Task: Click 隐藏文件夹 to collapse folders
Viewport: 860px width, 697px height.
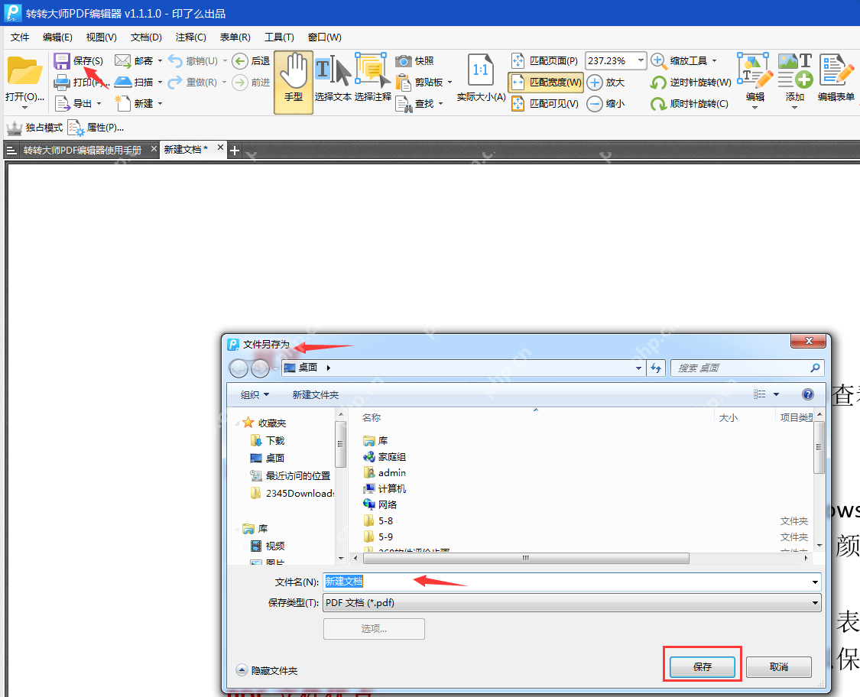Action: coord(267,670)
